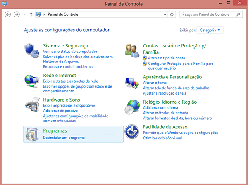Click Encontrar e corrigir problemas
Viewport: 248px width, 185px height.
tap(68, 67)
